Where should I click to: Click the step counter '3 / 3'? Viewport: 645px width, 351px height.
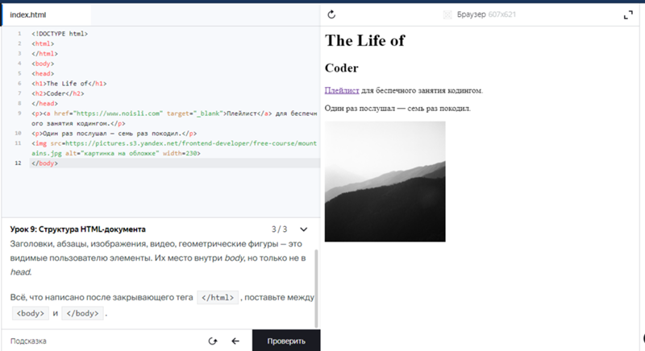click(x=279, y=229)
